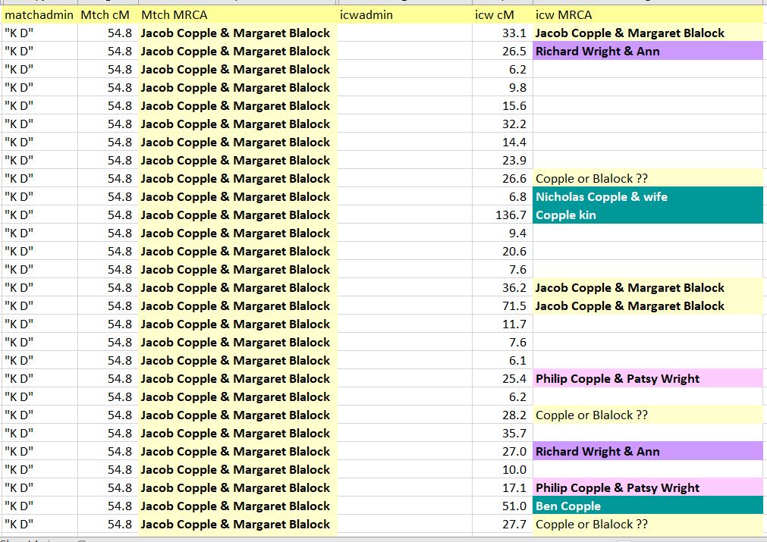This screenshot has width=767, height=542.
Task: Click the icw cM value 17.1
Action: (501, 488)
